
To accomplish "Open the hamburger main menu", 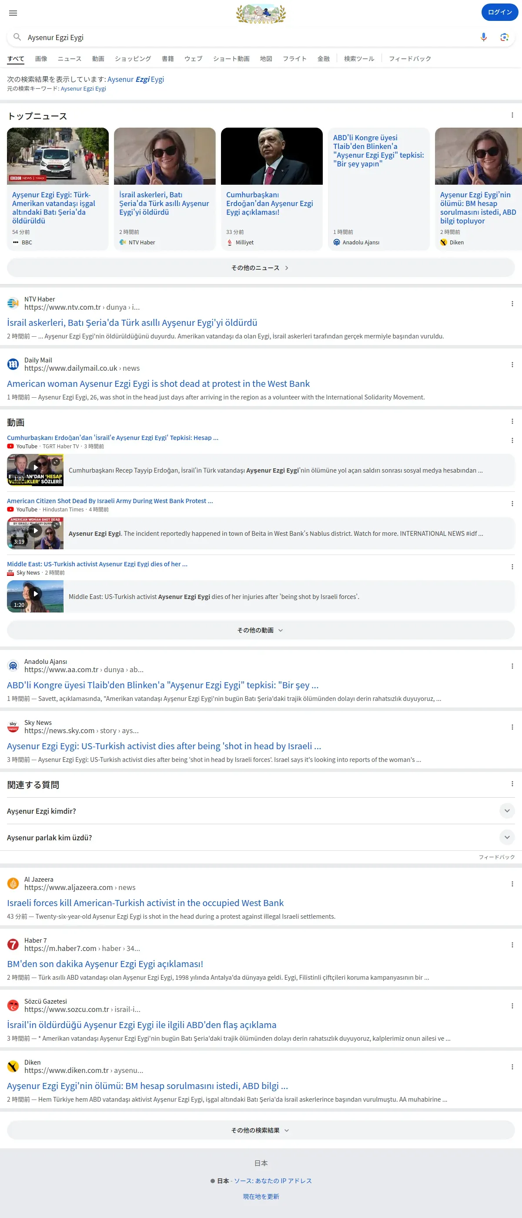I will tap(13, 13).
